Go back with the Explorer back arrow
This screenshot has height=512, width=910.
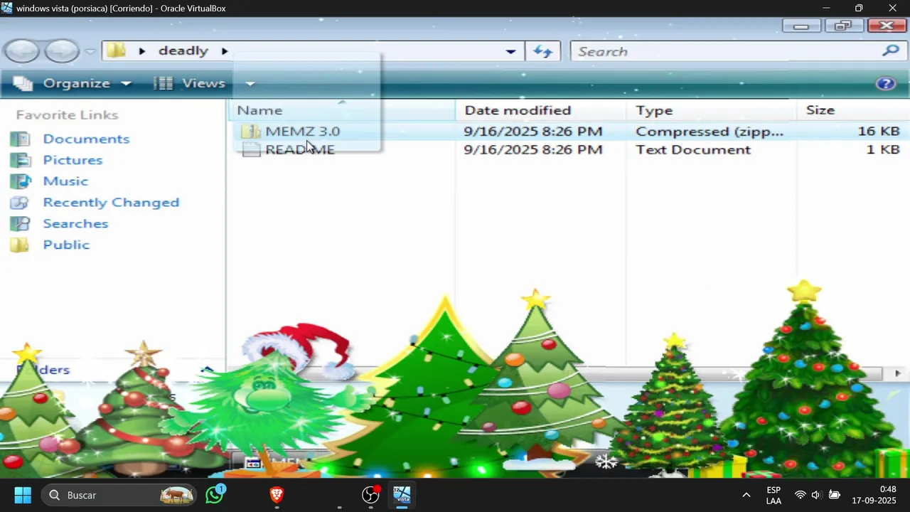coord(21,51)
